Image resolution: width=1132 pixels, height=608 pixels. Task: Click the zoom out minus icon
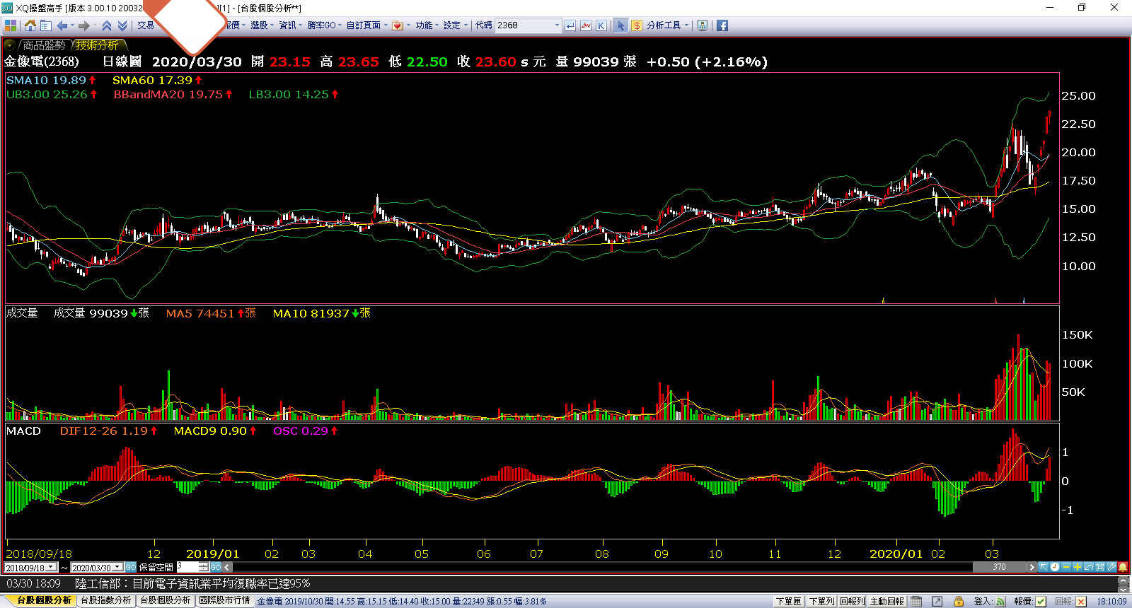point(1066,567)
